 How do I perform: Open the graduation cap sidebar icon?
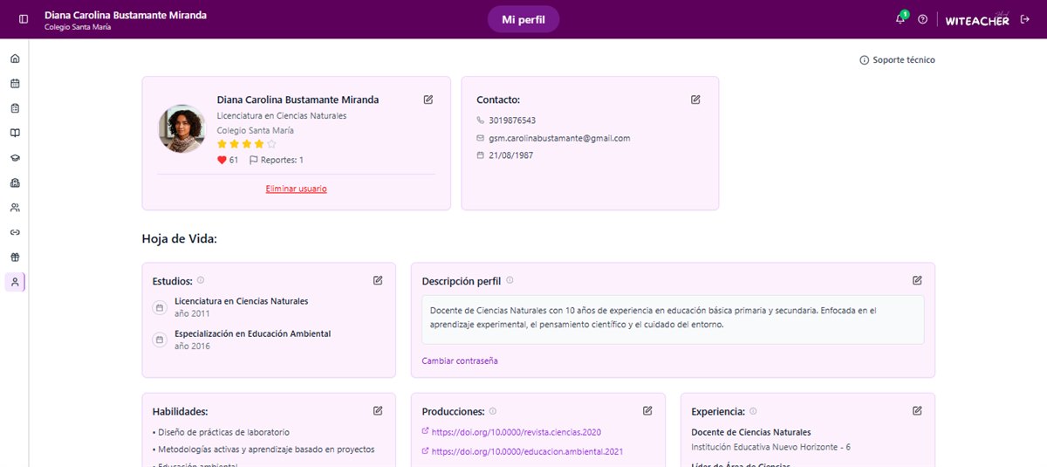15,158
